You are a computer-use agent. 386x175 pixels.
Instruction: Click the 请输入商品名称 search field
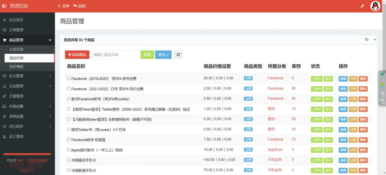point(115,54)
